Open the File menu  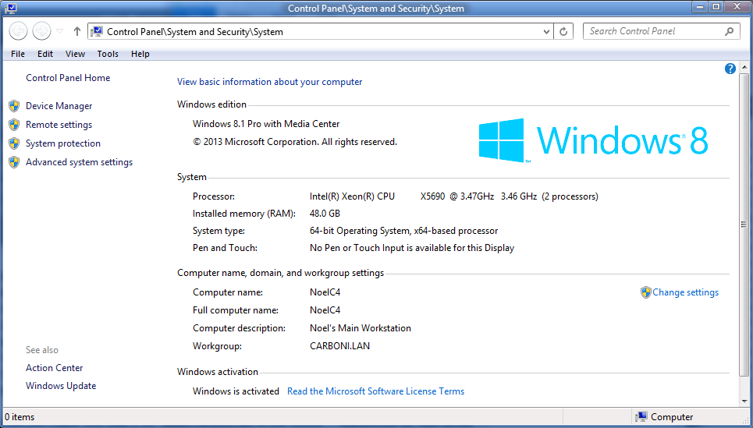click(18, 54)
